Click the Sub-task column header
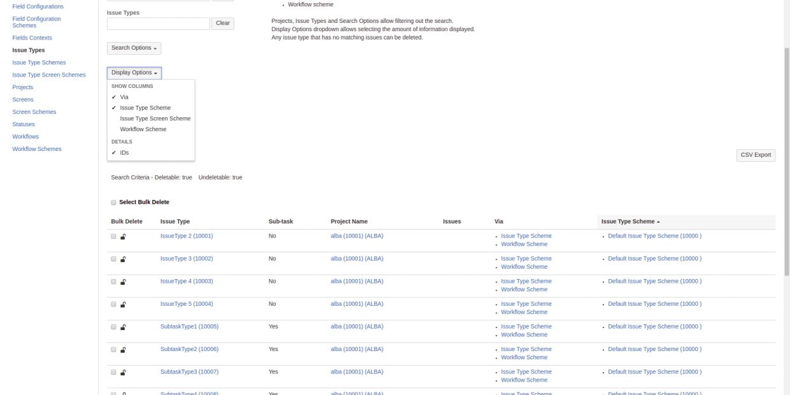Screen dimensions: 790x395 tap(281, 222)
